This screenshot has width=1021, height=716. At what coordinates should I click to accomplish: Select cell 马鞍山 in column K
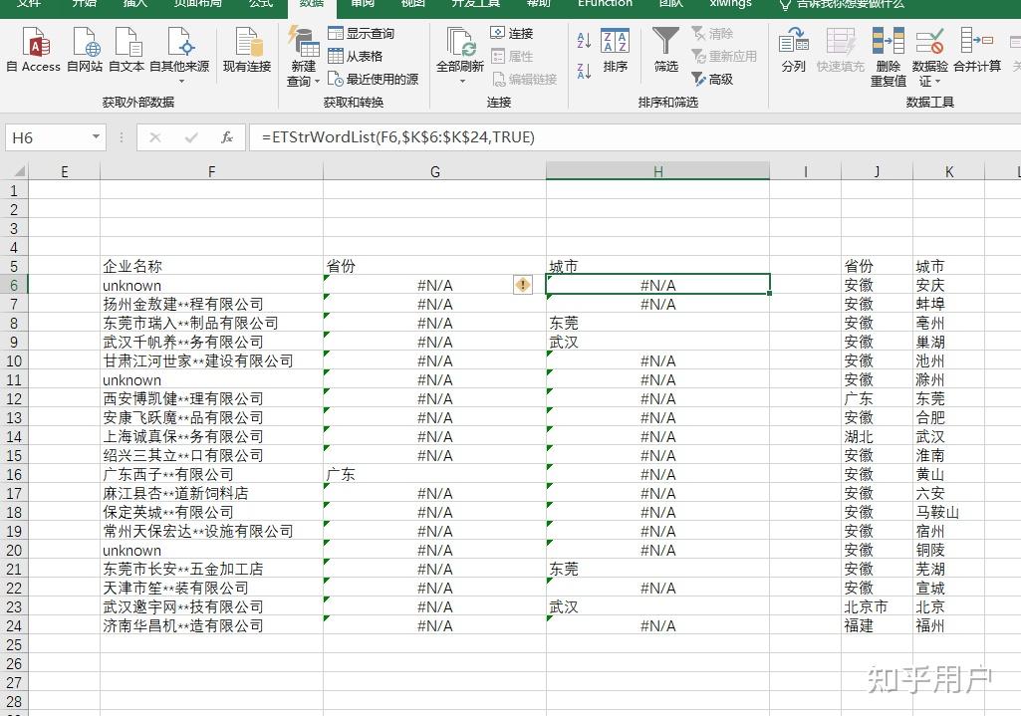[948, 512]
